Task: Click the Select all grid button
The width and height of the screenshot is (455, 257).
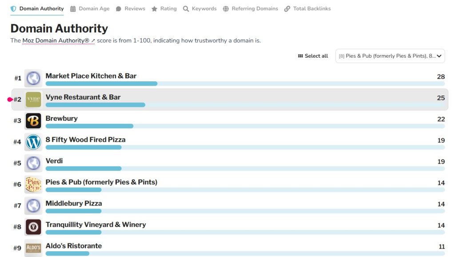Action: click(x=313, y=56)
